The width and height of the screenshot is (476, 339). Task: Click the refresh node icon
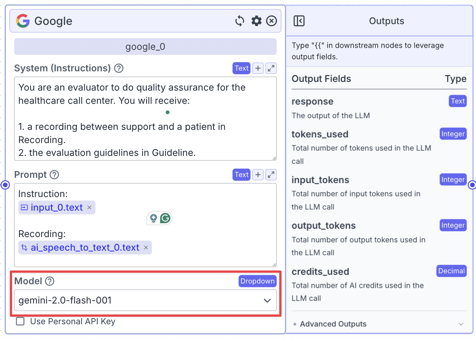240,21
